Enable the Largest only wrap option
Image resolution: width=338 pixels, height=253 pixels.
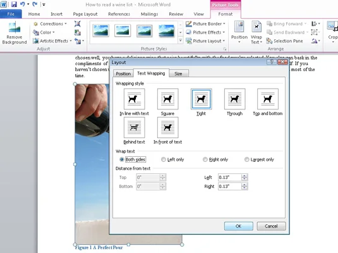point(246,159)
